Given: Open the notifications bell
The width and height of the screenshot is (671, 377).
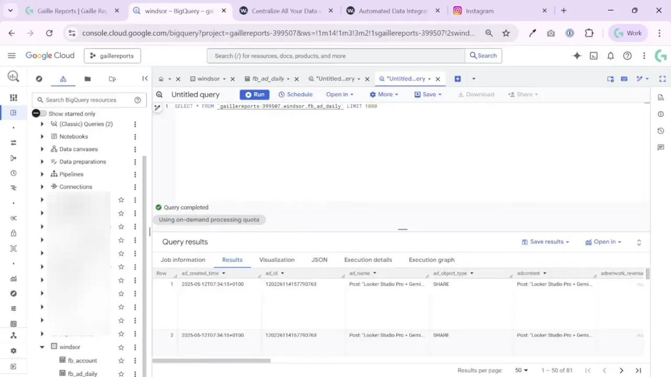Looking at the screenshot, I should click(x=611, y=56).
